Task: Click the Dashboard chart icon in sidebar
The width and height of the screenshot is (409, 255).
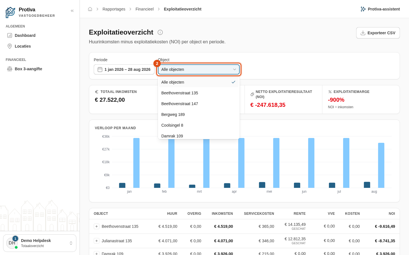Action: pyautogui.click(x=10, y=35)
